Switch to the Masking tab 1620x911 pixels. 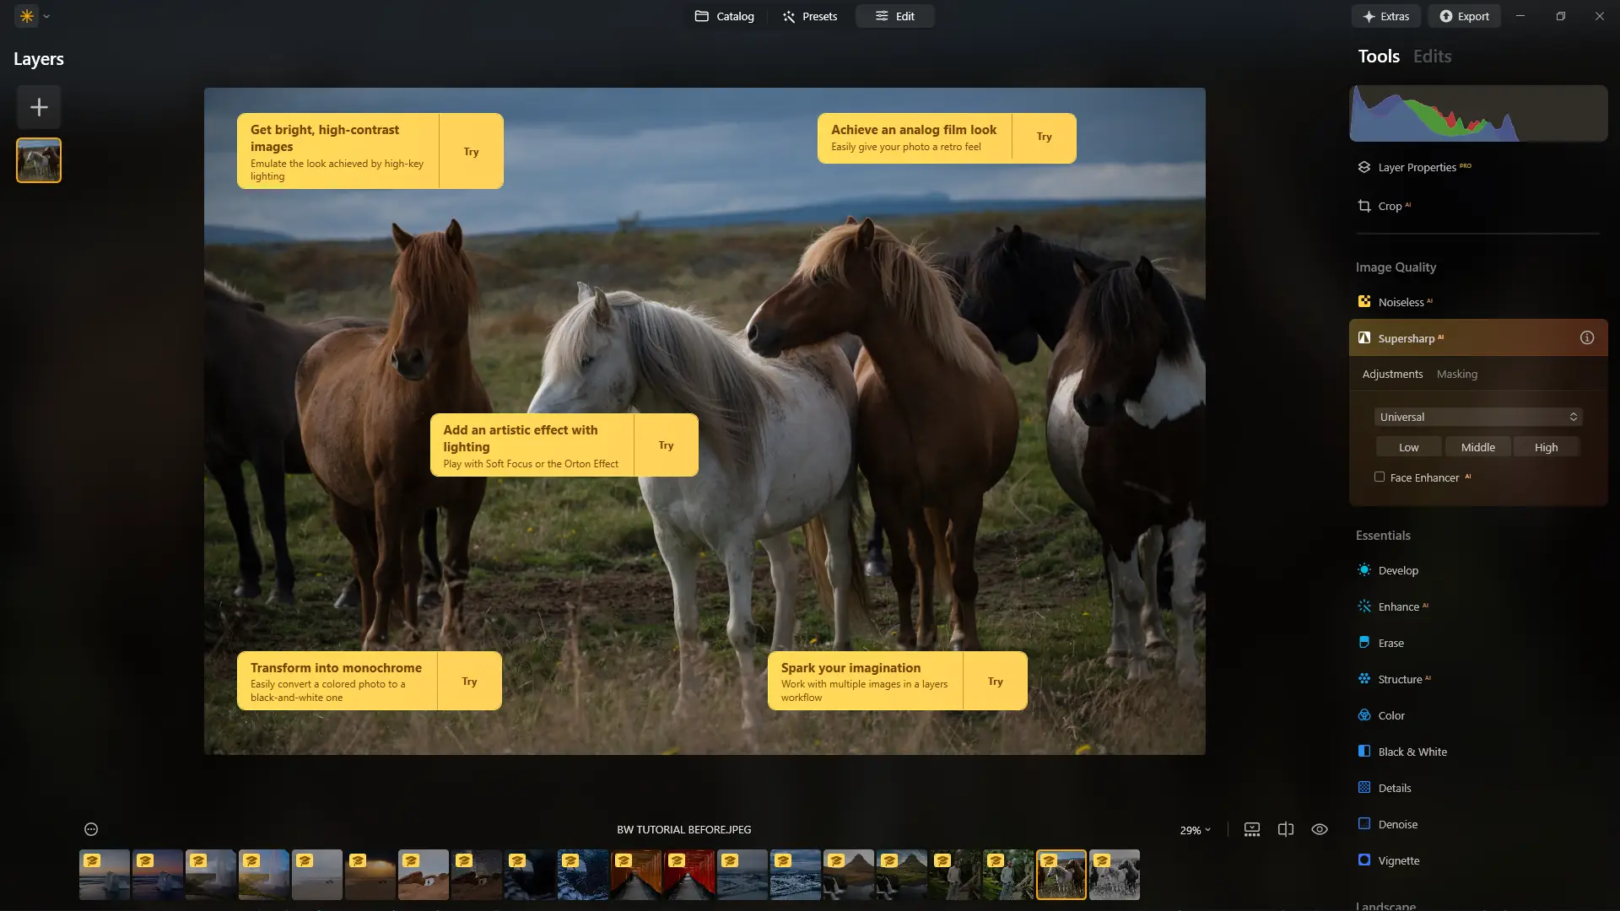(x=1456, y=374)
